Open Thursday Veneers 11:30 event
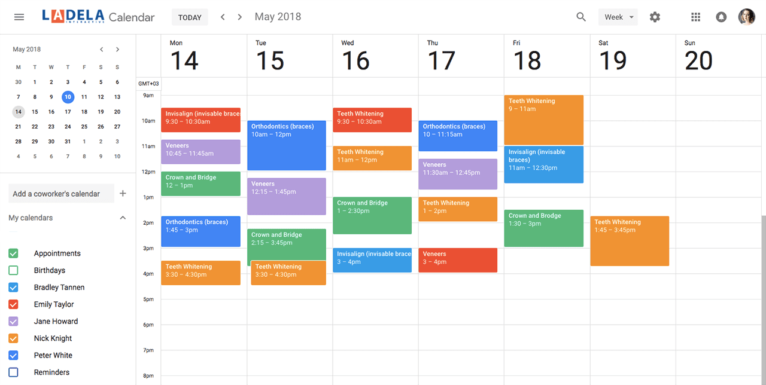 tap(458, 174)
